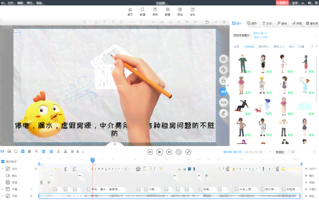Viewport: 319px width, 202px height.
Task: Click the audio waveform clip
Action: point(169,196)
